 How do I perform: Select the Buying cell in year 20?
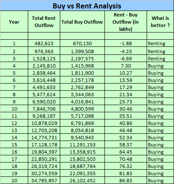pos(160,181)
